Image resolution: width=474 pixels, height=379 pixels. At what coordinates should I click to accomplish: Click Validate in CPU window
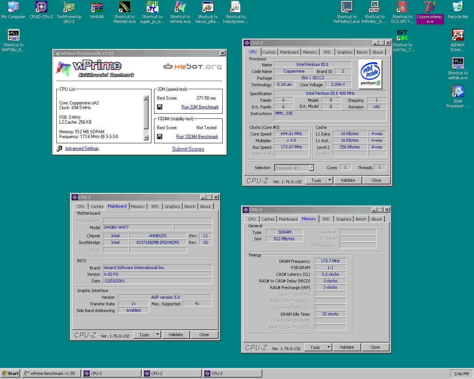coord(348,180)
